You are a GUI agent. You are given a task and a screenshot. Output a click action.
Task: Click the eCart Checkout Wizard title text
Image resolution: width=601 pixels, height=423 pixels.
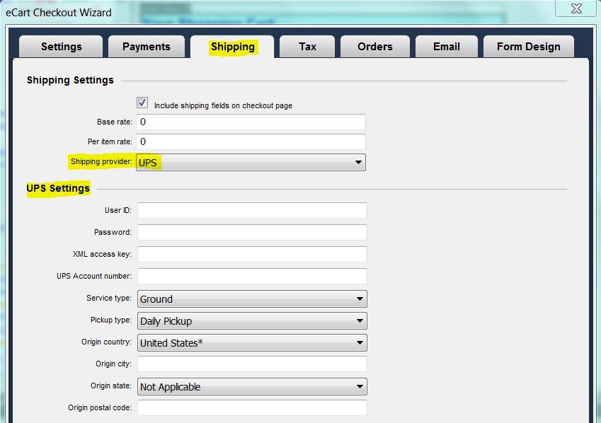(59, 13)
